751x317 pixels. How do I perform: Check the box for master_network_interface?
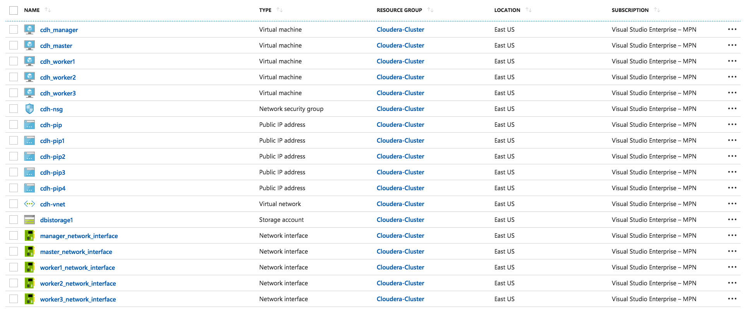14,251
